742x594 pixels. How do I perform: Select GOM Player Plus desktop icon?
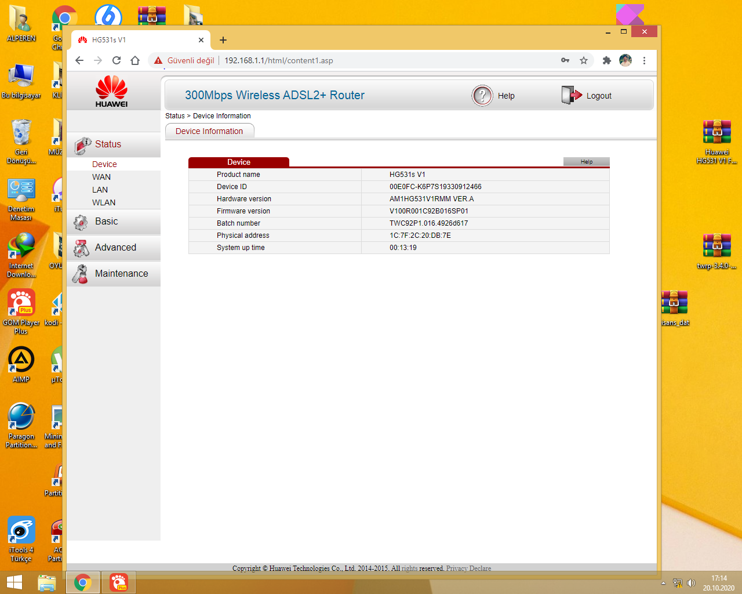pos(21,312)
